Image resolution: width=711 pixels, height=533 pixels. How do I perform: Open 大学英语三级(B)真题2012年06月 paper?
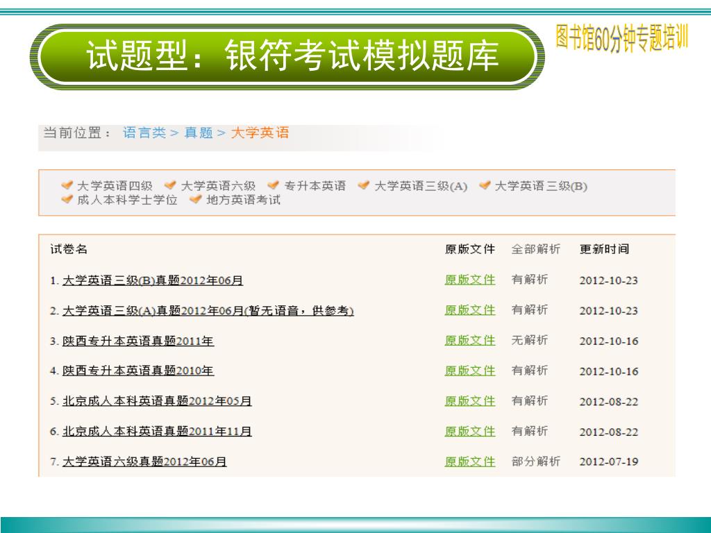click(x=153, y=280)
